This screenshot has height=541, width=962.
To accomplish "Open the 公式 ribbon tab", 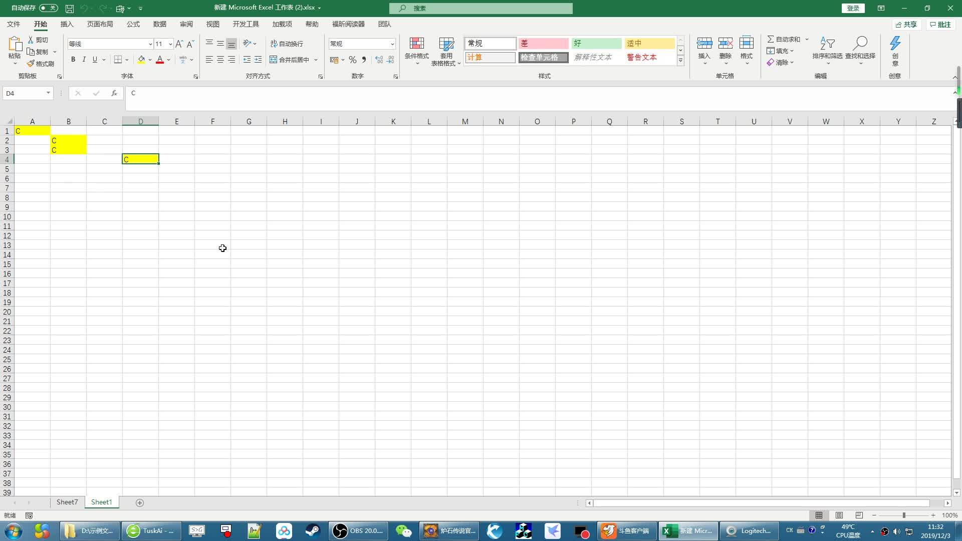I will tap(133, 24).
